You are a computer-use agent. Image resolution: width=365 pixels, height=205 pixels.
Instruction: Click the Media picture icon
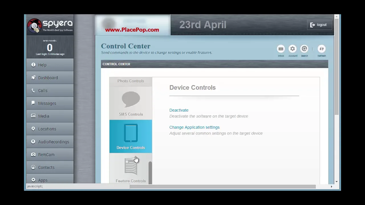(x=33, y=116)
